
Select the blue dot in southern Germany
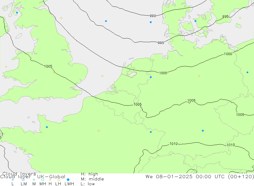click(x=203, y=131)
